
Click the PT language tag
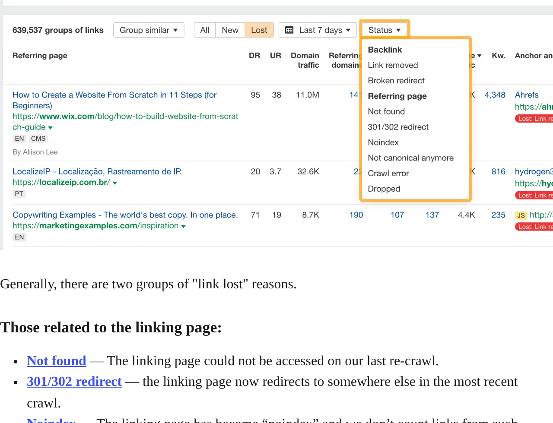click(19, 194)
